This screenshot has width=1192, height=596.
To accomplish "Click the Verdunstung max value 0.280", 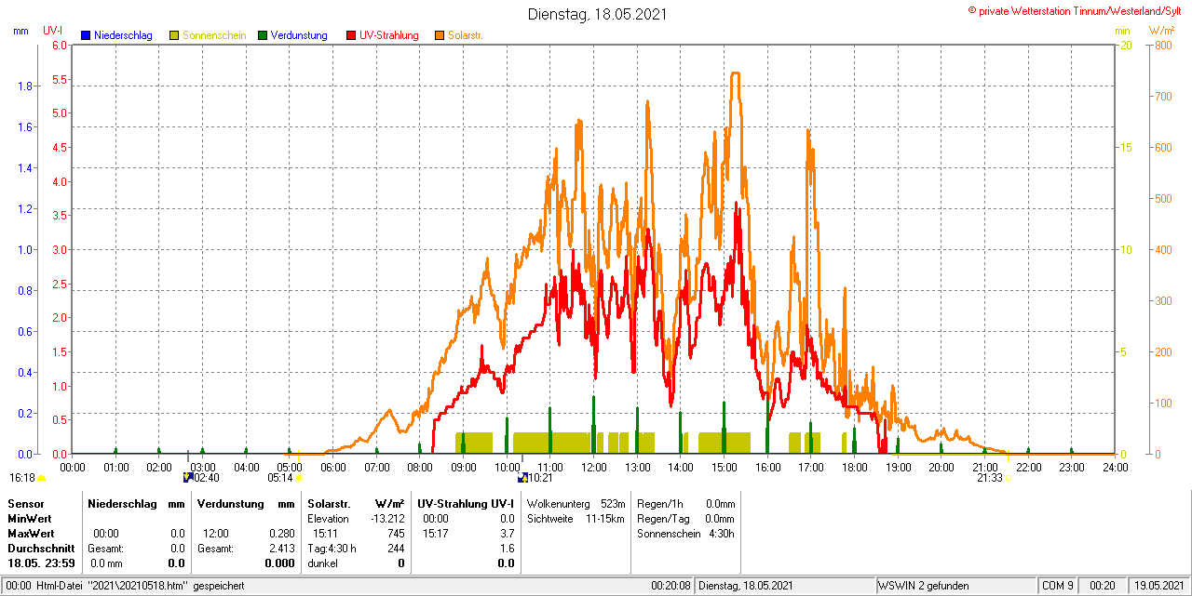I will point(281,534).
